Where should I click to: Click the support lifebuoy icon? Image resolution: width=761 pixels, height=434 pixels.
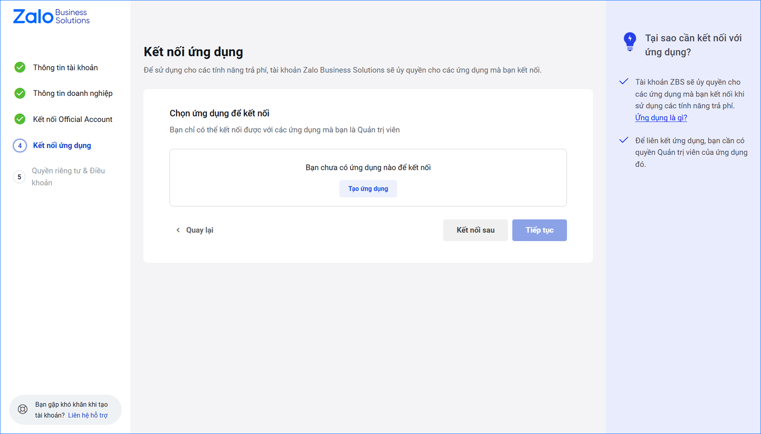(23, 409)
